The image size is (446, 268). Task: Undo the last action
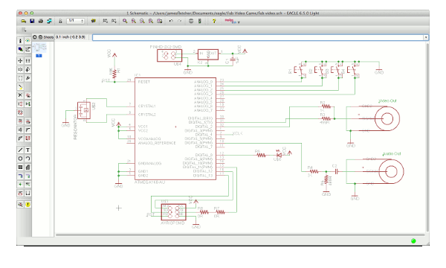click(171, 21)
